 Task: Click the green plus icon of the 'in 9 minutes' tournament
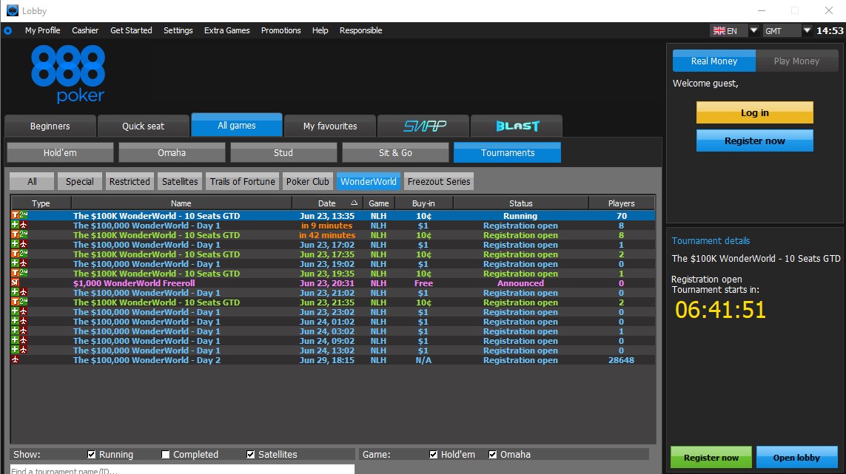pyautogui.click(x=15, y=226)
